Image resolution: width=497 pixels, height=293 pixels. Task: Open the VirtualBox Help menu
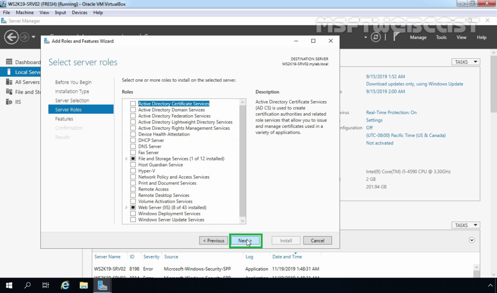tap(98, 12)
